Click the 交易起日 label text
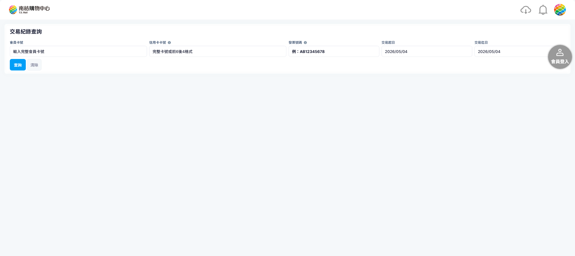 pos(388,43)
